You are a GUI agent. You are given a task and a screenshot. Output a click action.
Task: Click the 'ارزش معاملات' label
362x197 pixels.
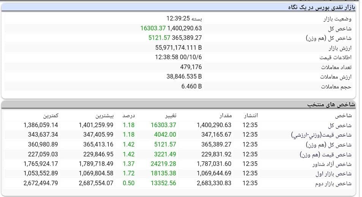(x=336, y=77)
